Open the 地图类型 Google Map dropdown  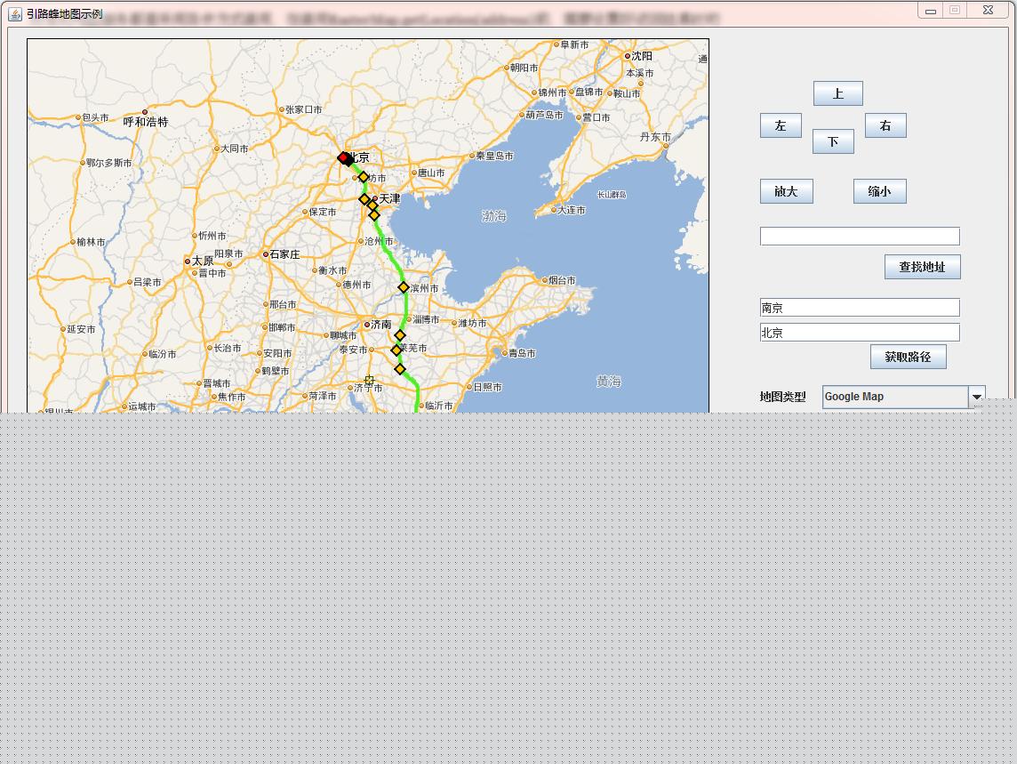click(976, 397)
